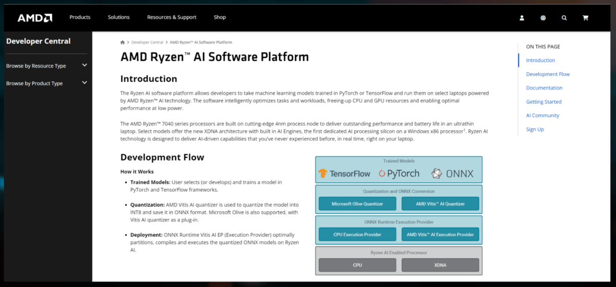Click the How it Works subheading
The image size is (616, 287).
click(x=137, y=171)
